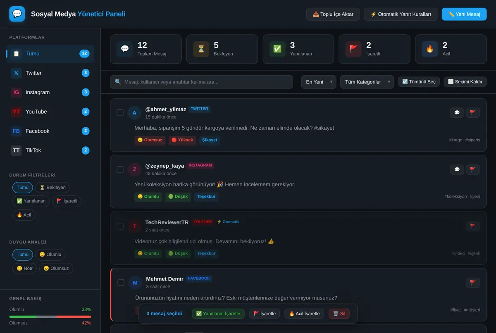This screenshot has width=496, height=333.
Task: Click Acil İşaretle in bulk bar
Action: click(x=304, y=314)
